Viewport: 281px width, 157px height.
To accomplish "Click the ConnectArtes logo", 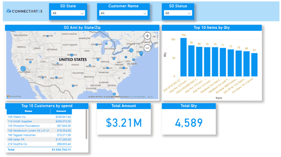I will (24, 11).
